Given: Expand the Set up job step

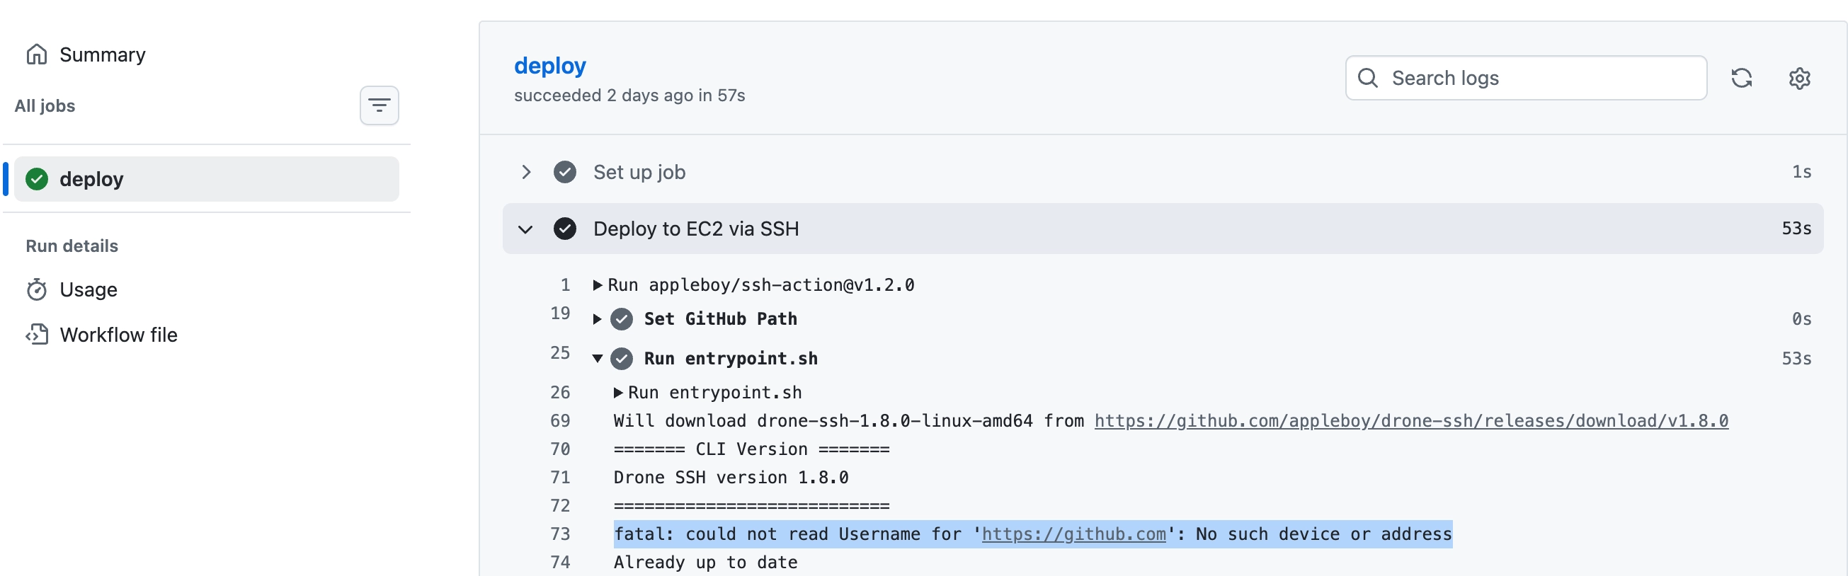Looking at the screenshot, I should pos(526,172).
